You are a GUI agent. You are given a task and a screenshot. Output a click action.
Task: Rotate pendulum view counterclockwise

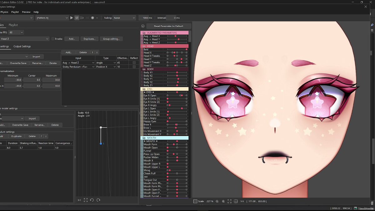point(92,200)
